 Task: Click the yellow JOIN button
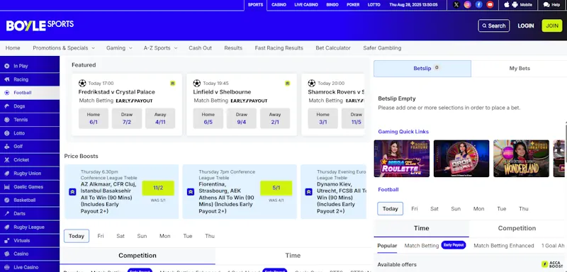pos(552,25)
